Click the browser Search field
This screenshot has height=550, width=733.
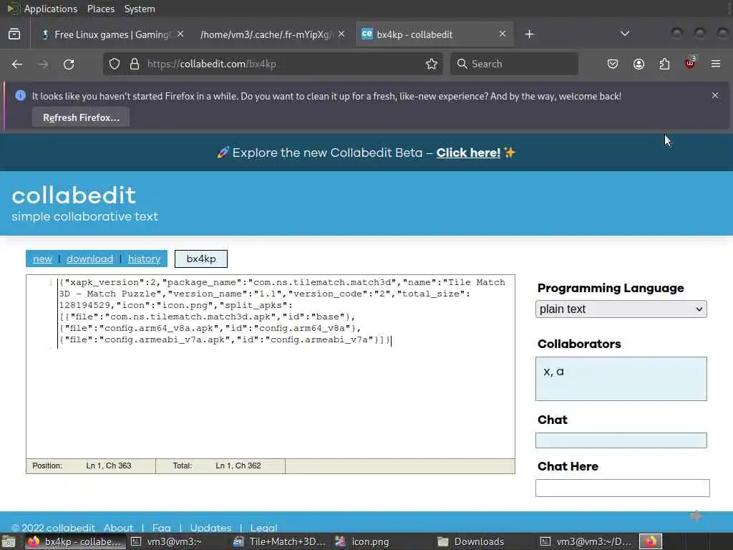coord(514,64)
